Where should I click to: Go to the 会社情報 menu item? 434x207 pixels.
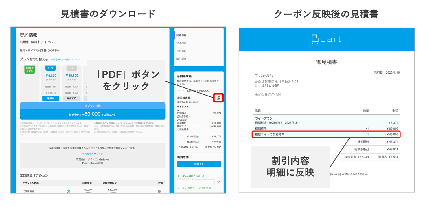click(x=181, y=51)
